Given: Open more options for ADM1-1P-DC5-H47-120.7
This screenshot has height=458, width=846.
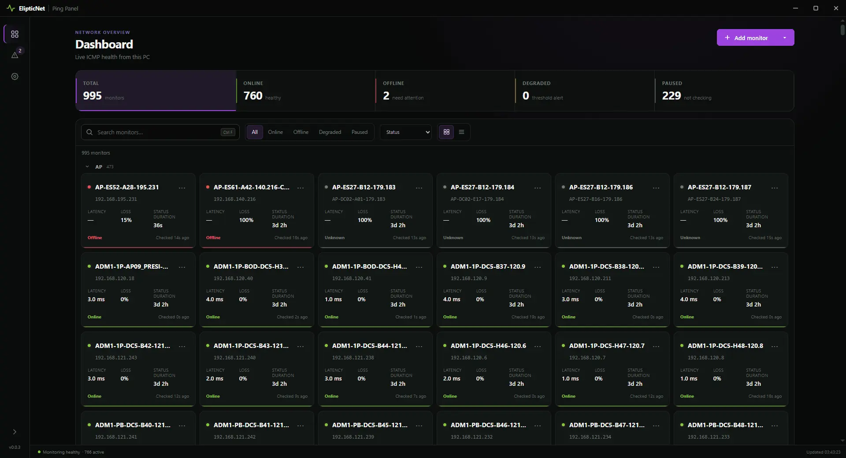Looking at the screenshot, I should click(656, 346).
